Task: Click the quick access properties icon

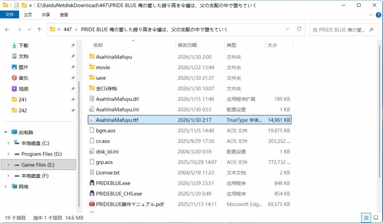Action: coord(16,5)
